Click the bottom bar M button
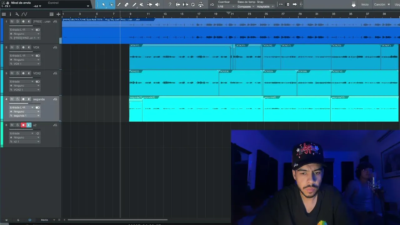400x225 pixels. [6, 220]
